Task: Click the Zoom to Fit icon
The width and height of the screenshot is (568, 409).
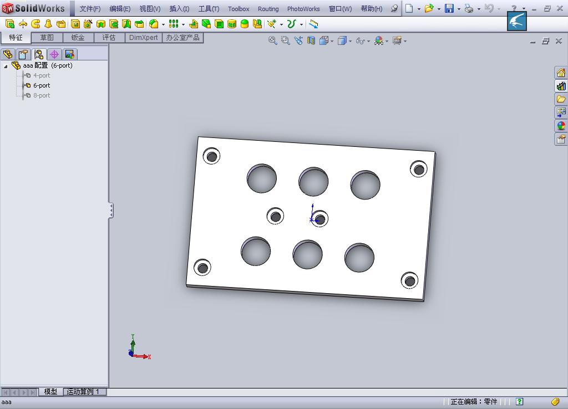Action: coord(273,40)
